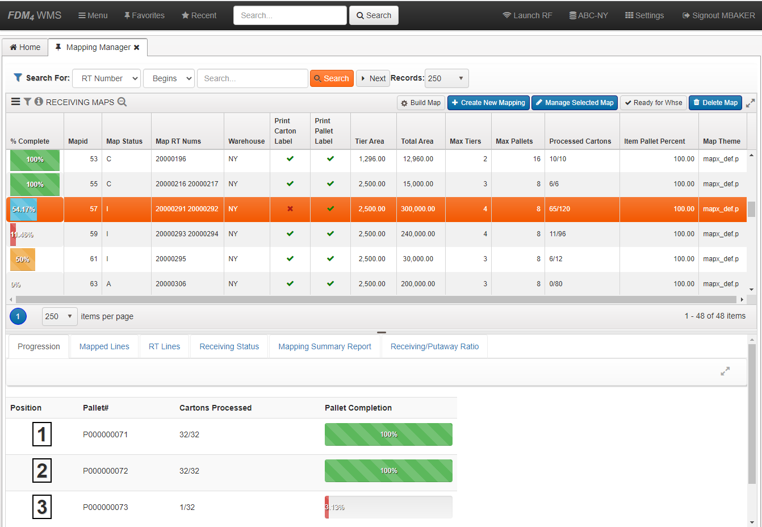This screenshot has height=527, width=762.
Task: Close the Mapping Manager tab
Action: pyautogui.click(x=137, y=48)
